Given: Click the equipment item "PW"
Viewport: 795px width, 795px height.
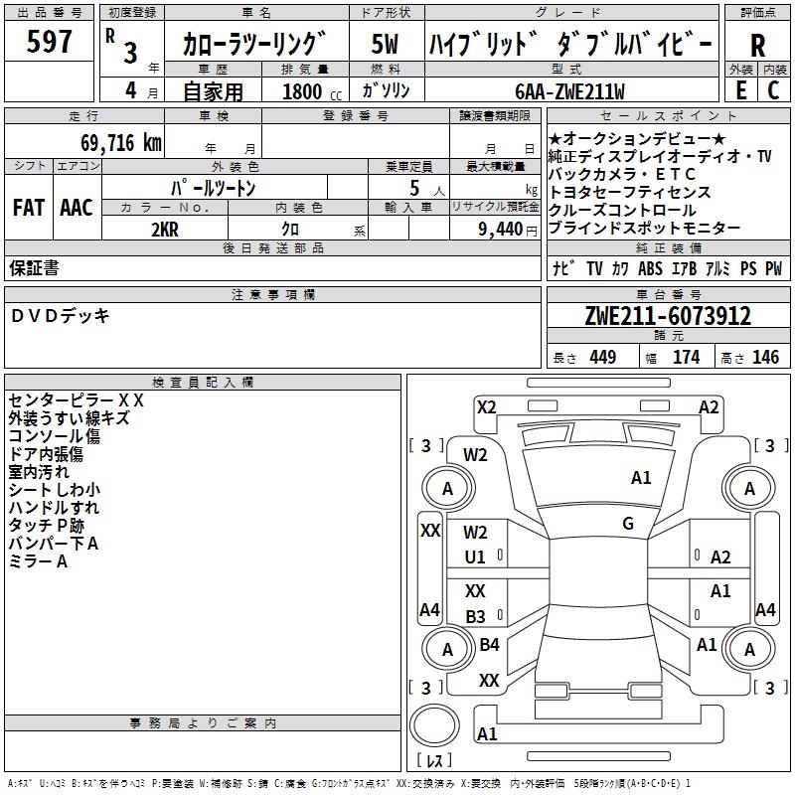Looking at the screenshot, I should coord(773,268).
